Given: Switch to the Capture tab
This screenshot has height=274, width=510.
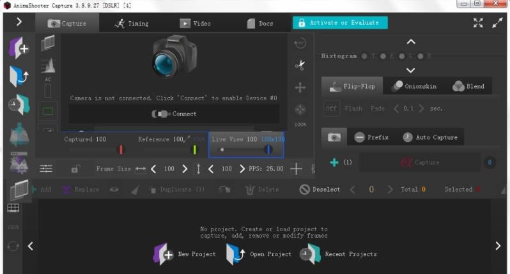Looking at the screenshot, I should [67, 23].
